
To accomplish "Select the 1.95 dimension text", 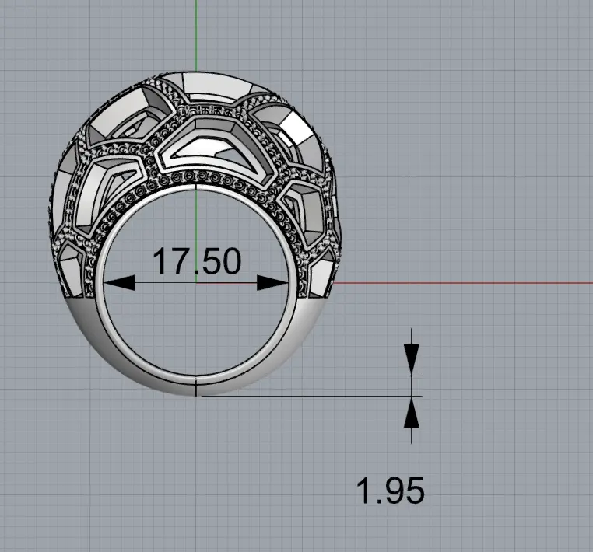I will tap(390, 491).
